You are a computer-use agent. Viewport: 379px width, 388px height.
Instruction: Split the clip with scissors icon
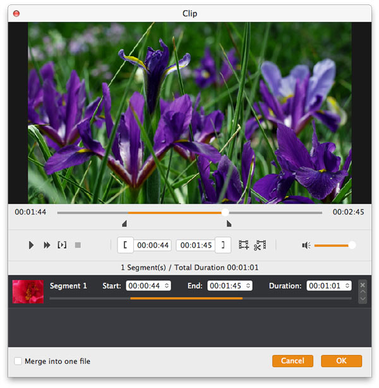tap(260, 245)
